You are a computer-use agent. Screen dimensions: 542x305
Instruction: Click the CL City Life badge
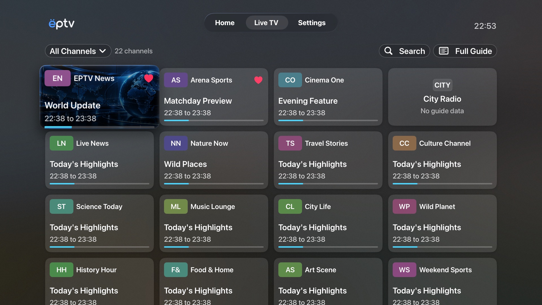(x=290, y=207)
